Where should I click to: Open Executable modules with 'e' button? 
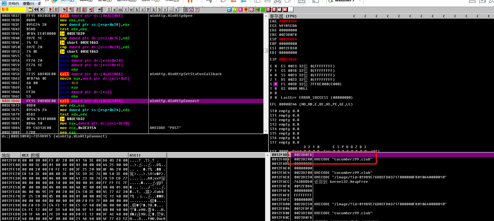(x=114, y=10)
